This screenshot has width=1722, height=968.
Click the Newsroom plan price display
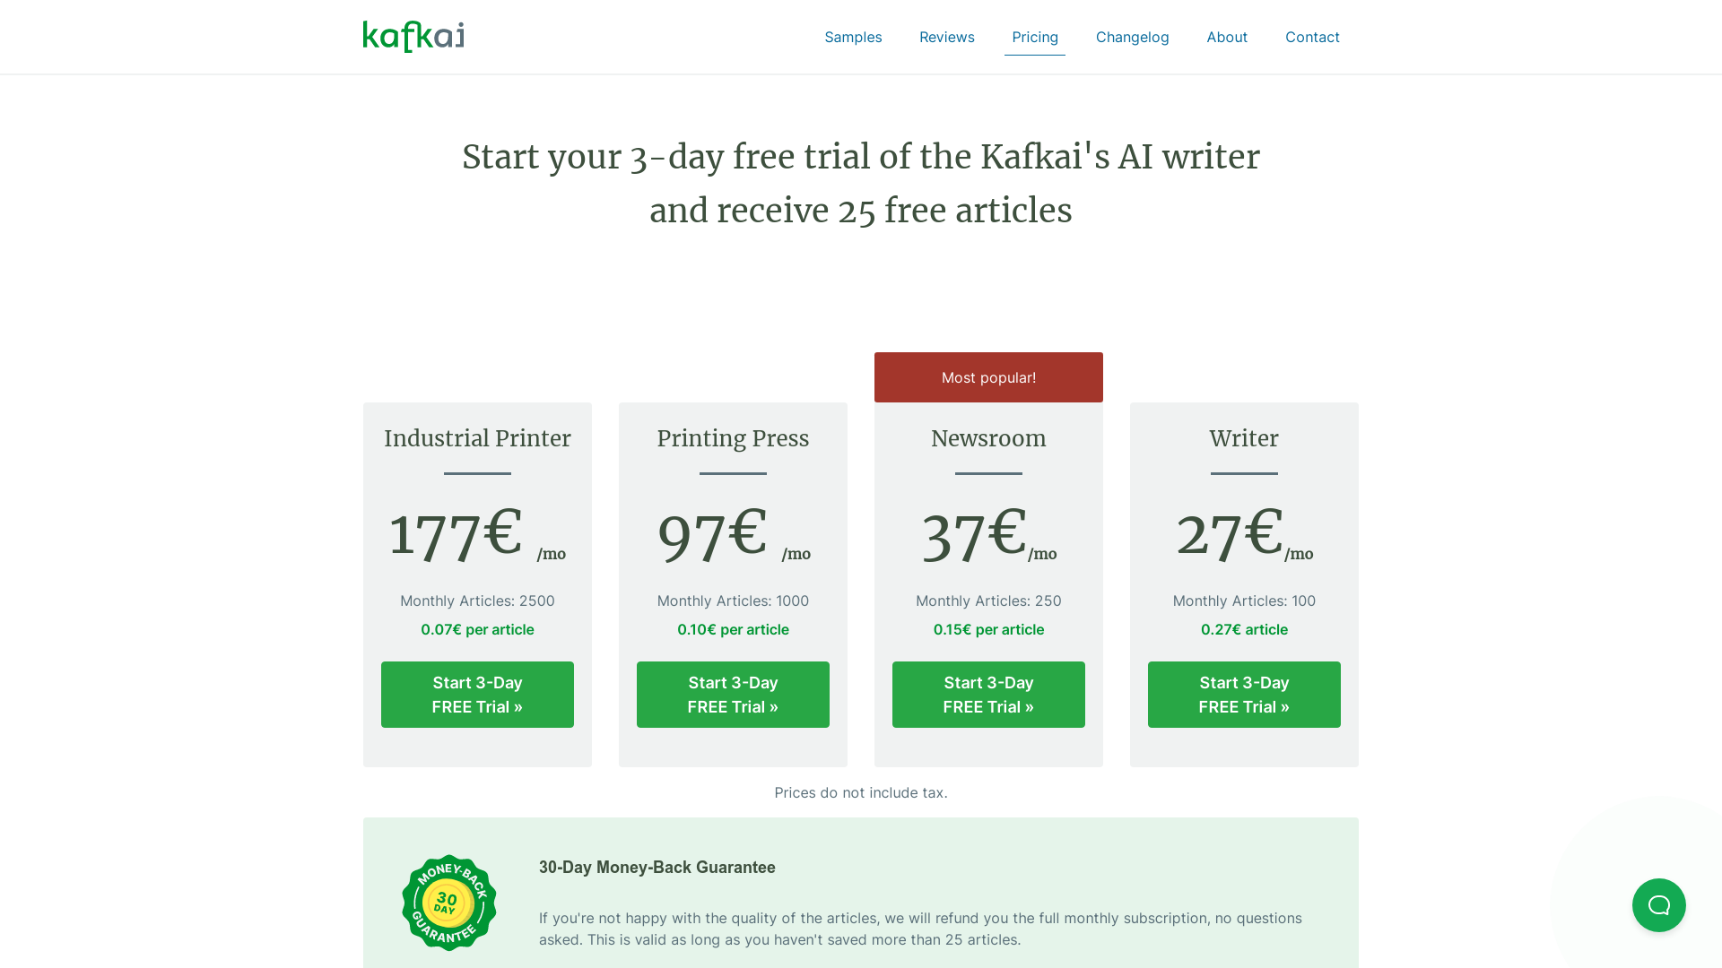pos(987,534)
